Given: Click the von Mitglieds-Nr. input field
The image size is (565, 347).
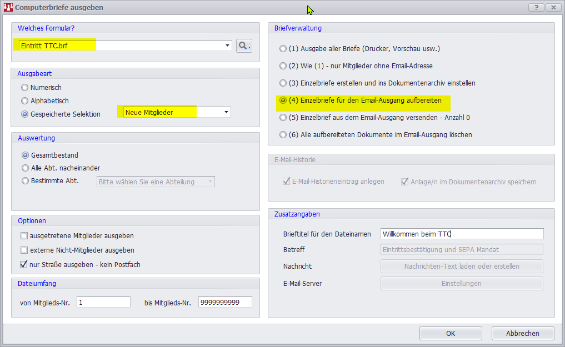Looking at the screenshot, I should pos(103,303).
